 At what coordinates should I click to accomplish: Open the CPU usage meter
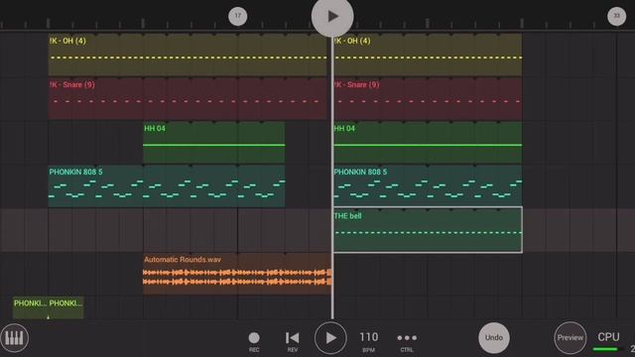[608, 341]
